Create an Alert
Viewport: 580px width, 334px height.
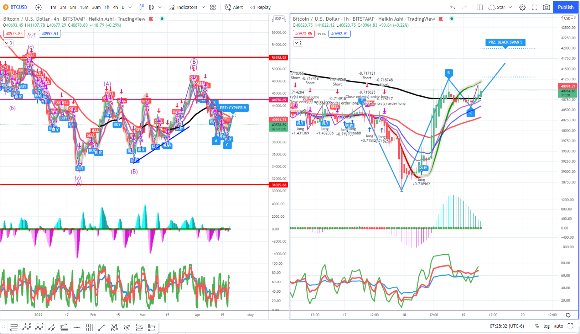click(234, 7)
